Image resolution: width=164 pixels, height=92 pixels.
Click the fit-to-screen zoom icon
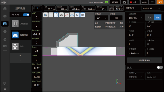[x=61, y=15]
